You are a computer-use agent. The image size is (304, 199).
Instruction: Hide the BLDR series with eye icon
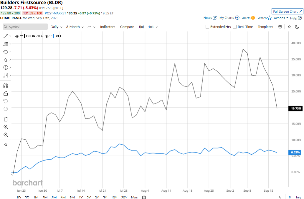pos(17,36)
